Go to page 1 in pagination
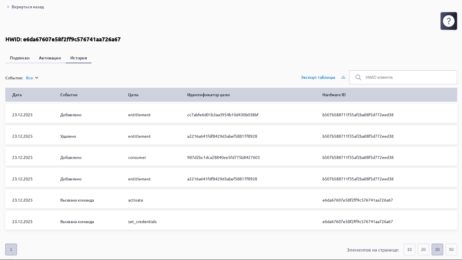The height and width of the screenshot is (260, 462). [11, 250]
